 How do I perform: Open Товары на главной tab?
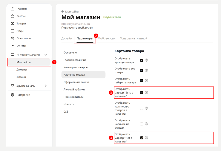(x=133, y=38)
